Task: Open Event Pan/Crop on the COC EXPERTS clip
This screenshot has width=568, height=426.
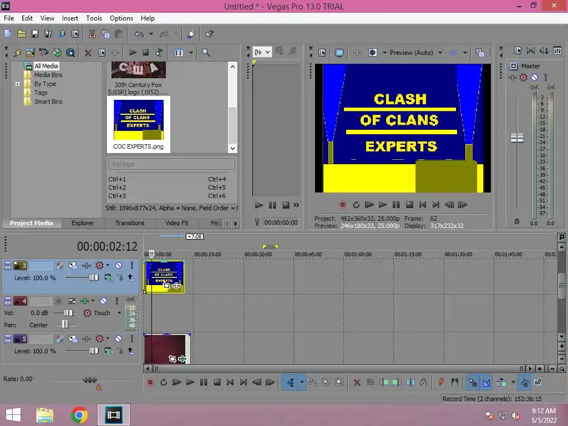Action: [166, 286]
